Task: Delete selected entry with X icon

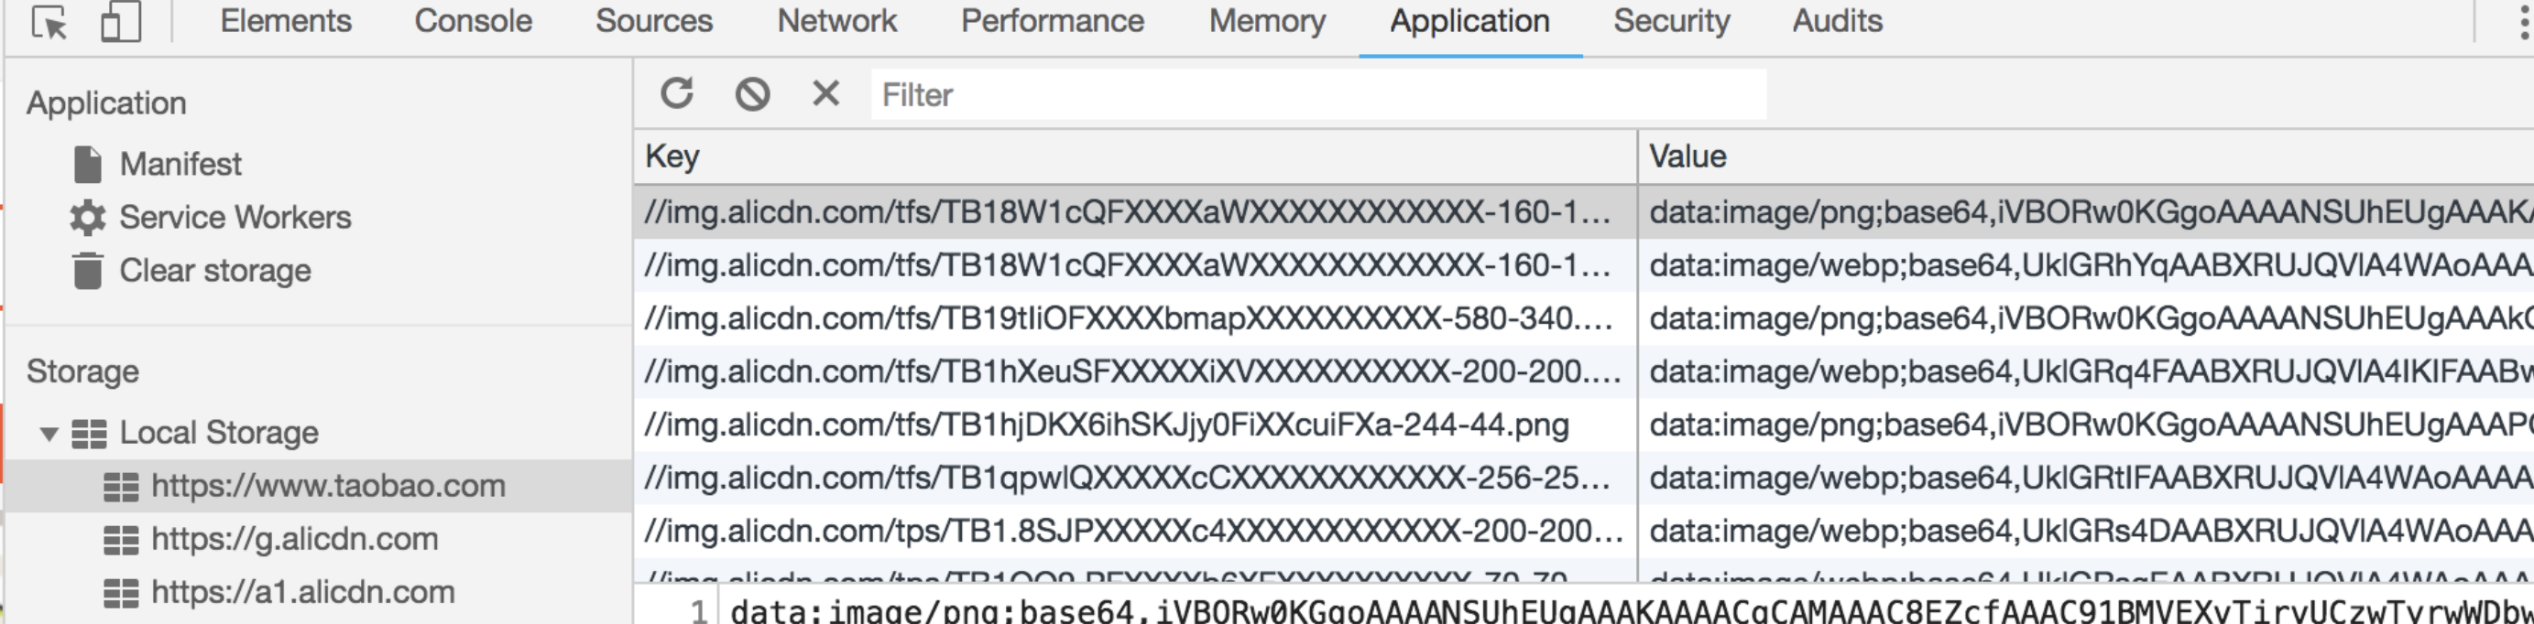Action: coord(825,93)
